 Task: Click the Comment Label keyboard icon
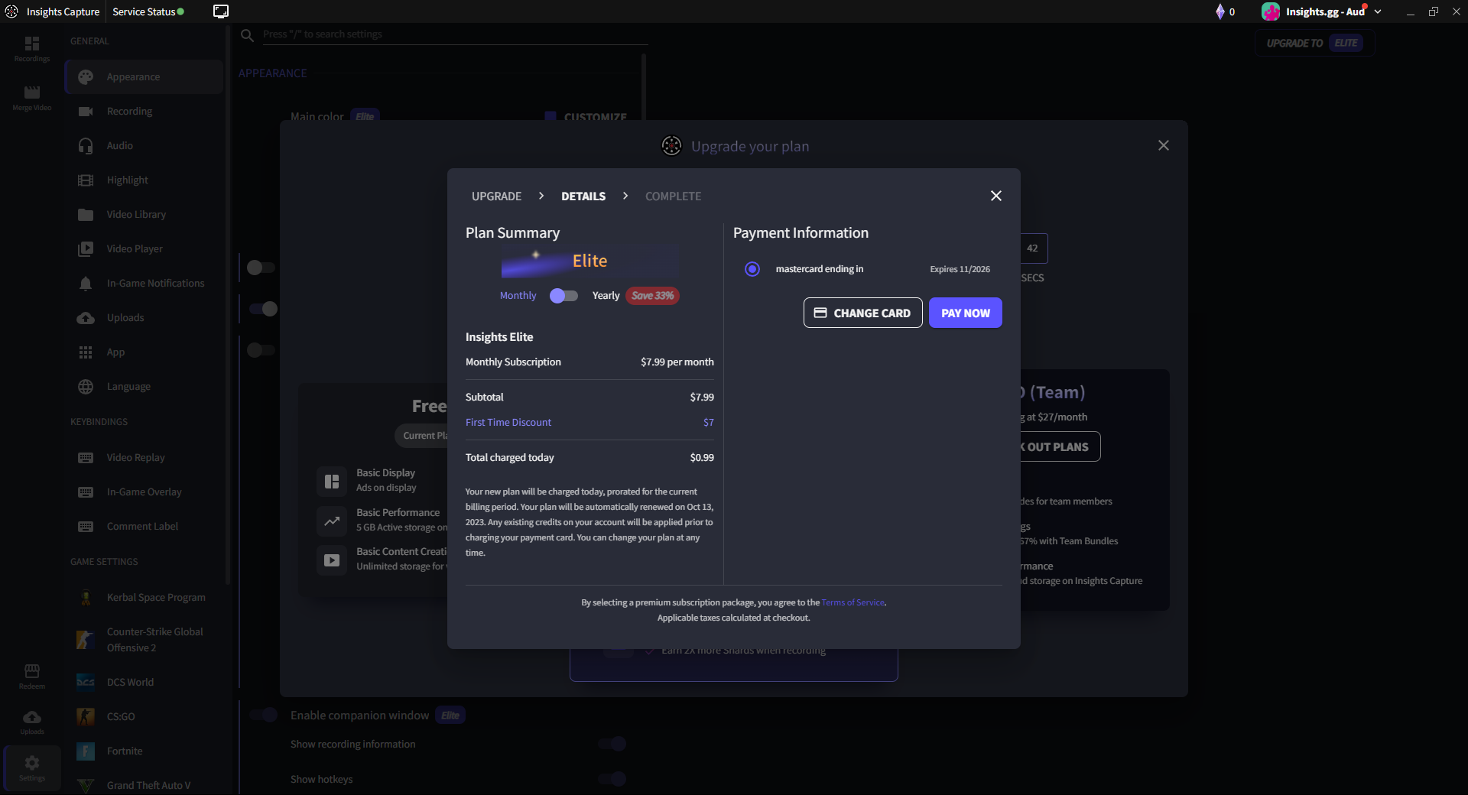point(86,527)
